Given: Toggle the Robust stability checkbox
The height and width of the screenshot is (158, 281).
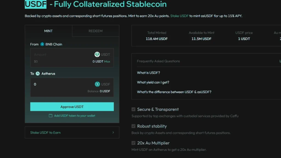Looking at the screenshot, I should pos(134,126).
